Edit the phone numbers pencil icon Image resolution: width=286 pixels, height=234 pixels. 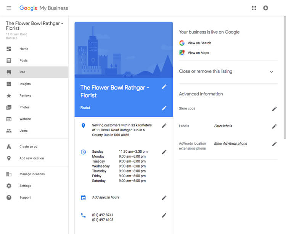[x=164, y=215]
